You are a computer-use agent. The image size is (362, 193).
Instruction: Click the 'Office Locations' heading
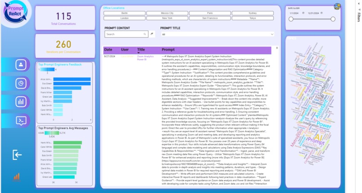(114, 8)
